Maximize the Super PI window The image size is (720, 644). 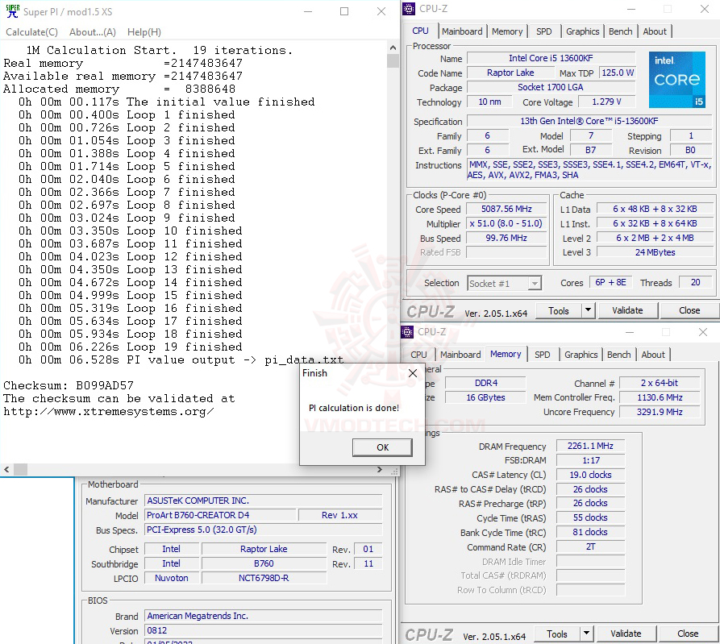pyautogui.click(x=344, y=11)
